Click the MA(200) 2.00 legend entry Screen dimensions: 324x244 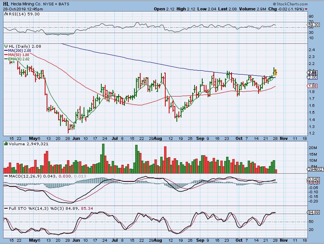pyautogui.click(x=18, y=50)
